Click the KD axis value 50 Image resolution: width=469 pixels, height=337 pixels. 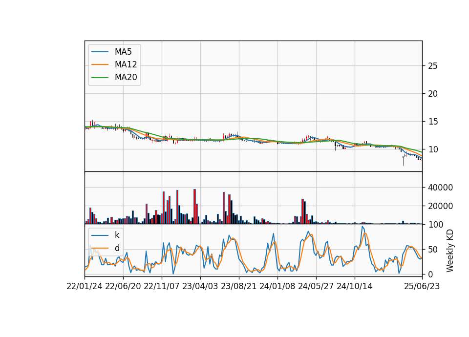point(433,250)
